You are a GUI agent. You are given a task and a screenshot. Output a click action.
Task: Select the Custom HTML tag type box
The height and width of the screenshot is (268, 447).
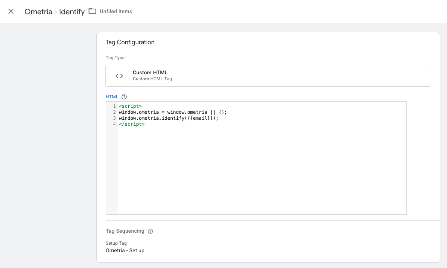point(268,76)
